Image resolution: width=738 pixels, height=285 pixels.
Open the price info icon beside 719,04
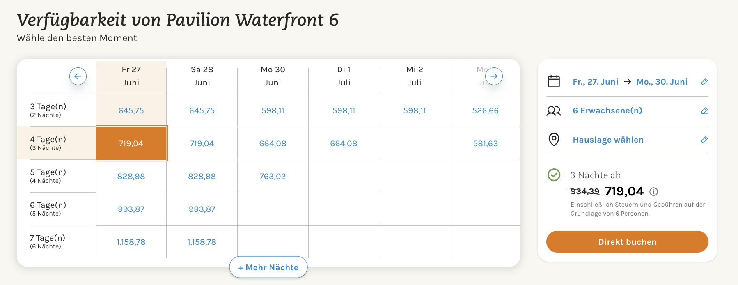[x=654, y=192]
